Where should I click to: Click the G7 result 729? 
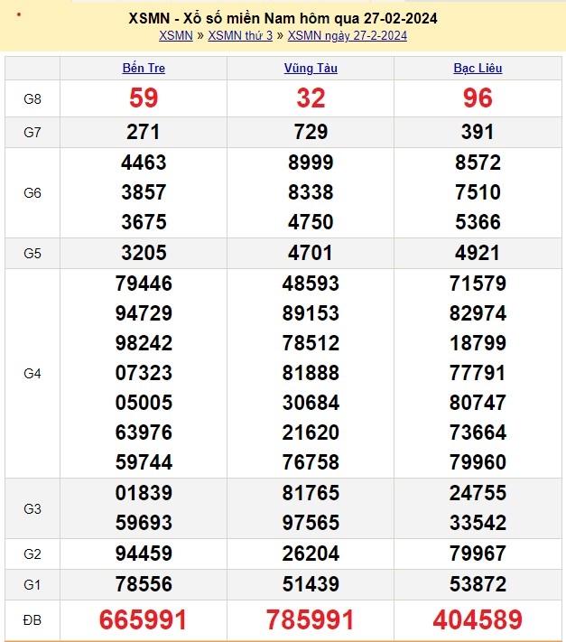pyautogui.click(x=311, y=132)
